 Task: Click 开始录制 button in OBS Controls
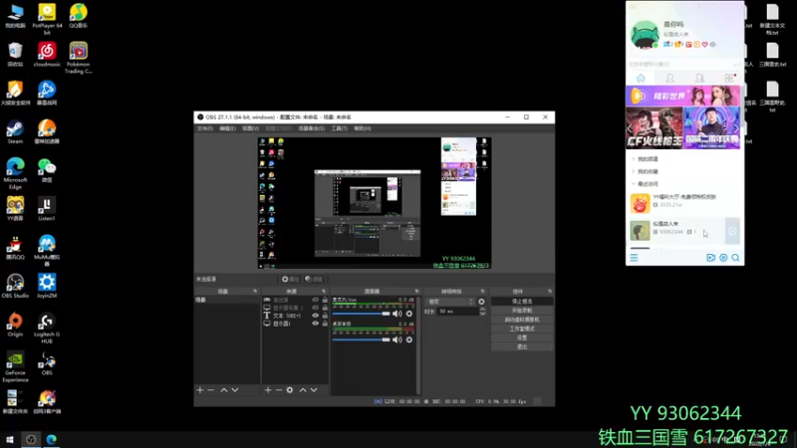[522, 311]
